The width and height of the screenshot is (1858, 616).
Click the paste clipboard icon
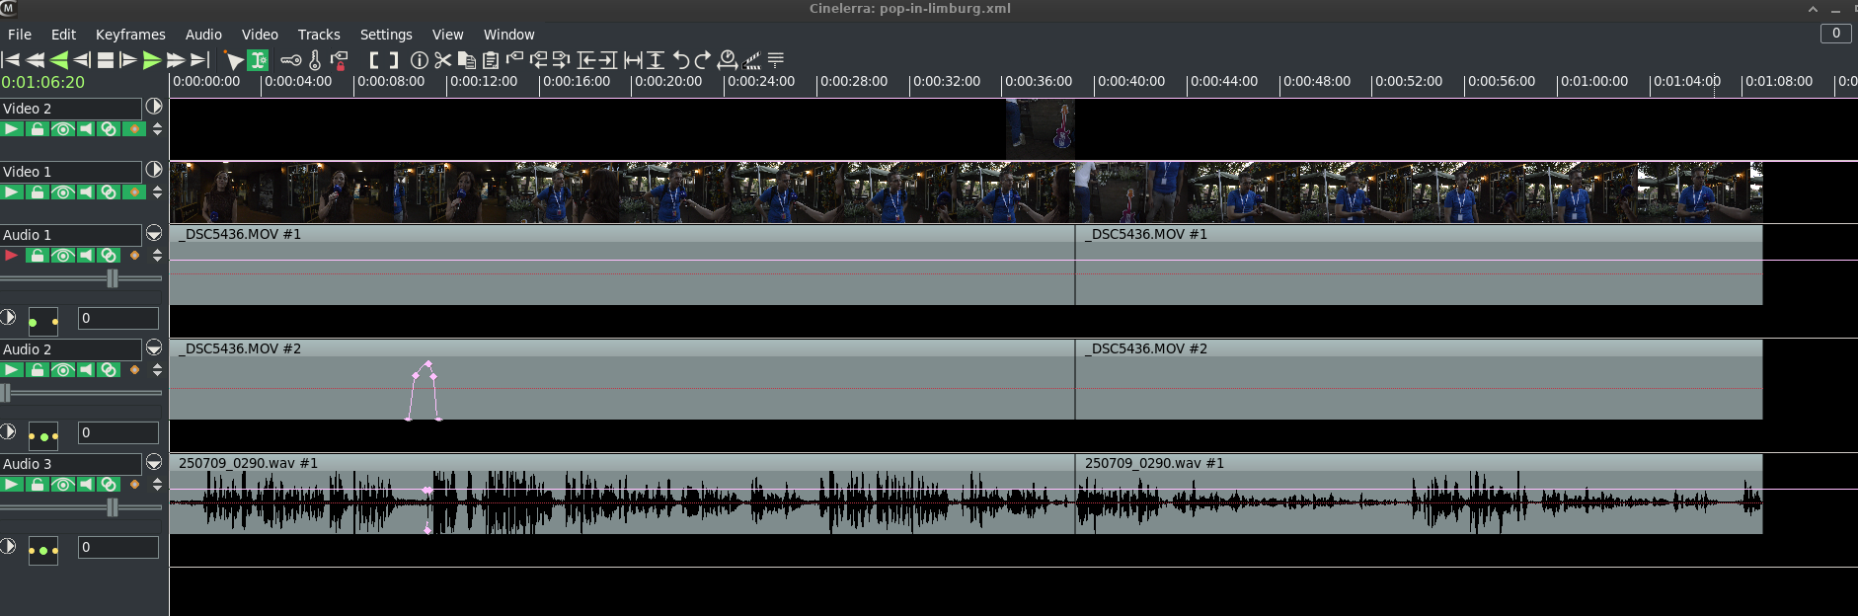[x=490, y=60]
